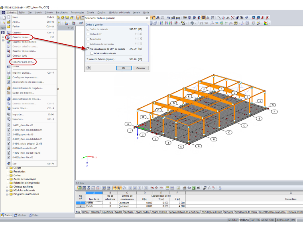This screenshot has height=227, width=303.
Task: Expand the Módulos adicionais tree node
Action: [7, 190]
